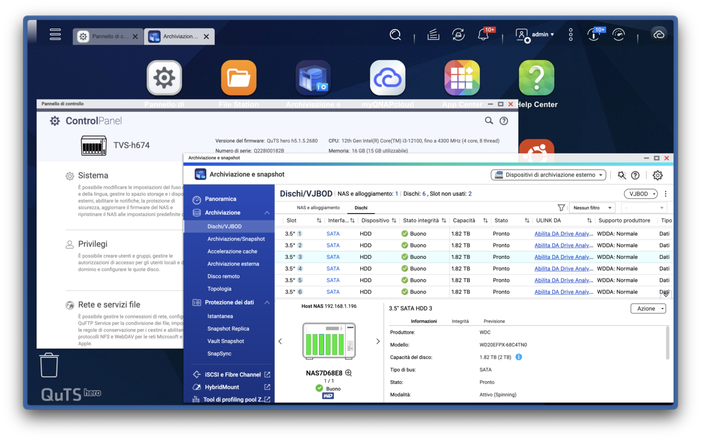Close the Pannello di controllo taskbar tab

point(135,36)
